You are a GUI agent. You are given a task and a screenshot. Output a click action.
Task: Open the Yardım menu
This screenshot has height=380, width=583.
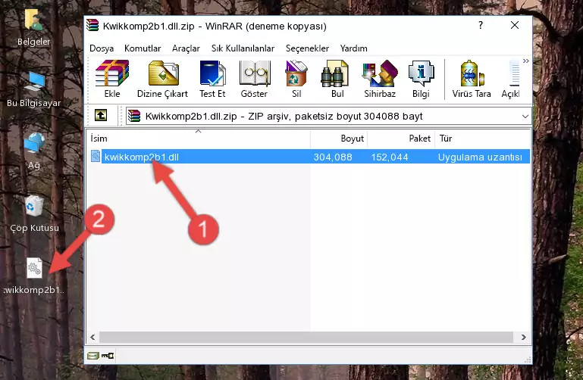click(x=353, y=48)
